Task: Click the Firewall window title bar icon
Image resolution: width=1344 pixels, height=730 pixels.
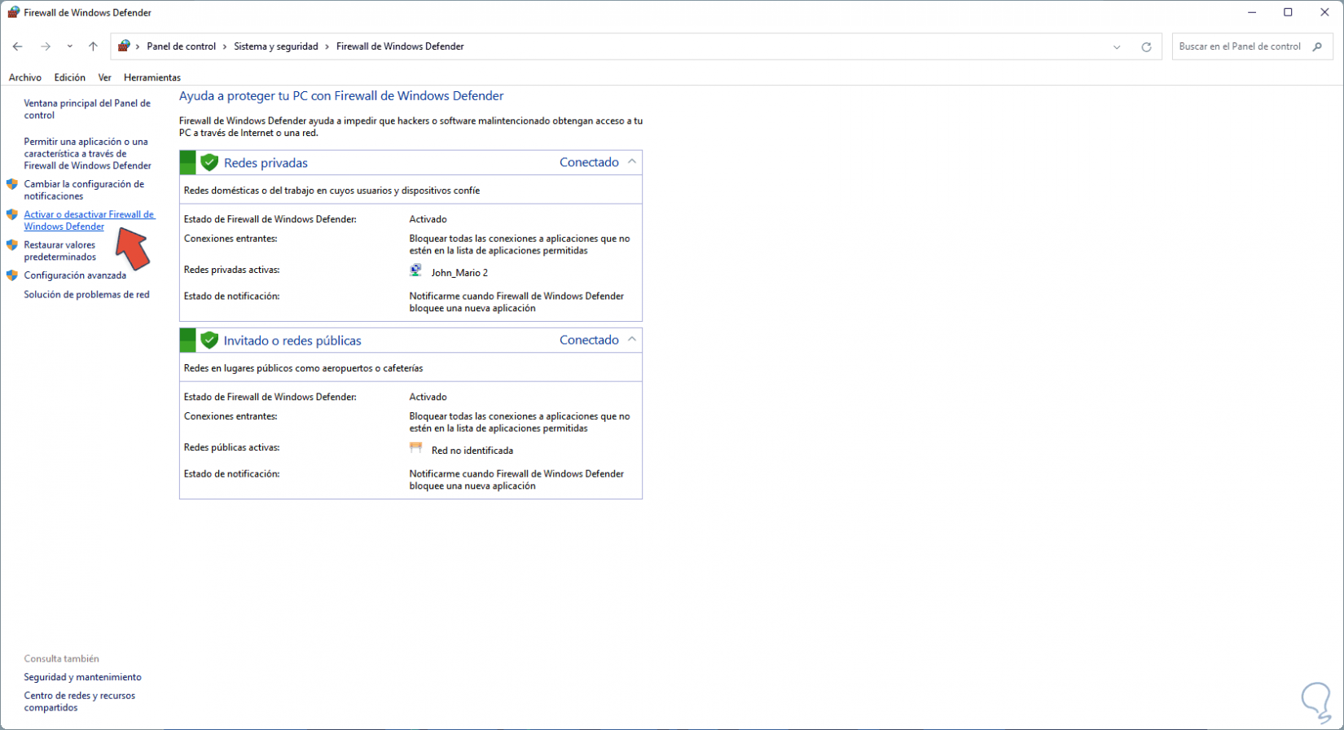Action: pyautogui.click(x=13, y=12)
